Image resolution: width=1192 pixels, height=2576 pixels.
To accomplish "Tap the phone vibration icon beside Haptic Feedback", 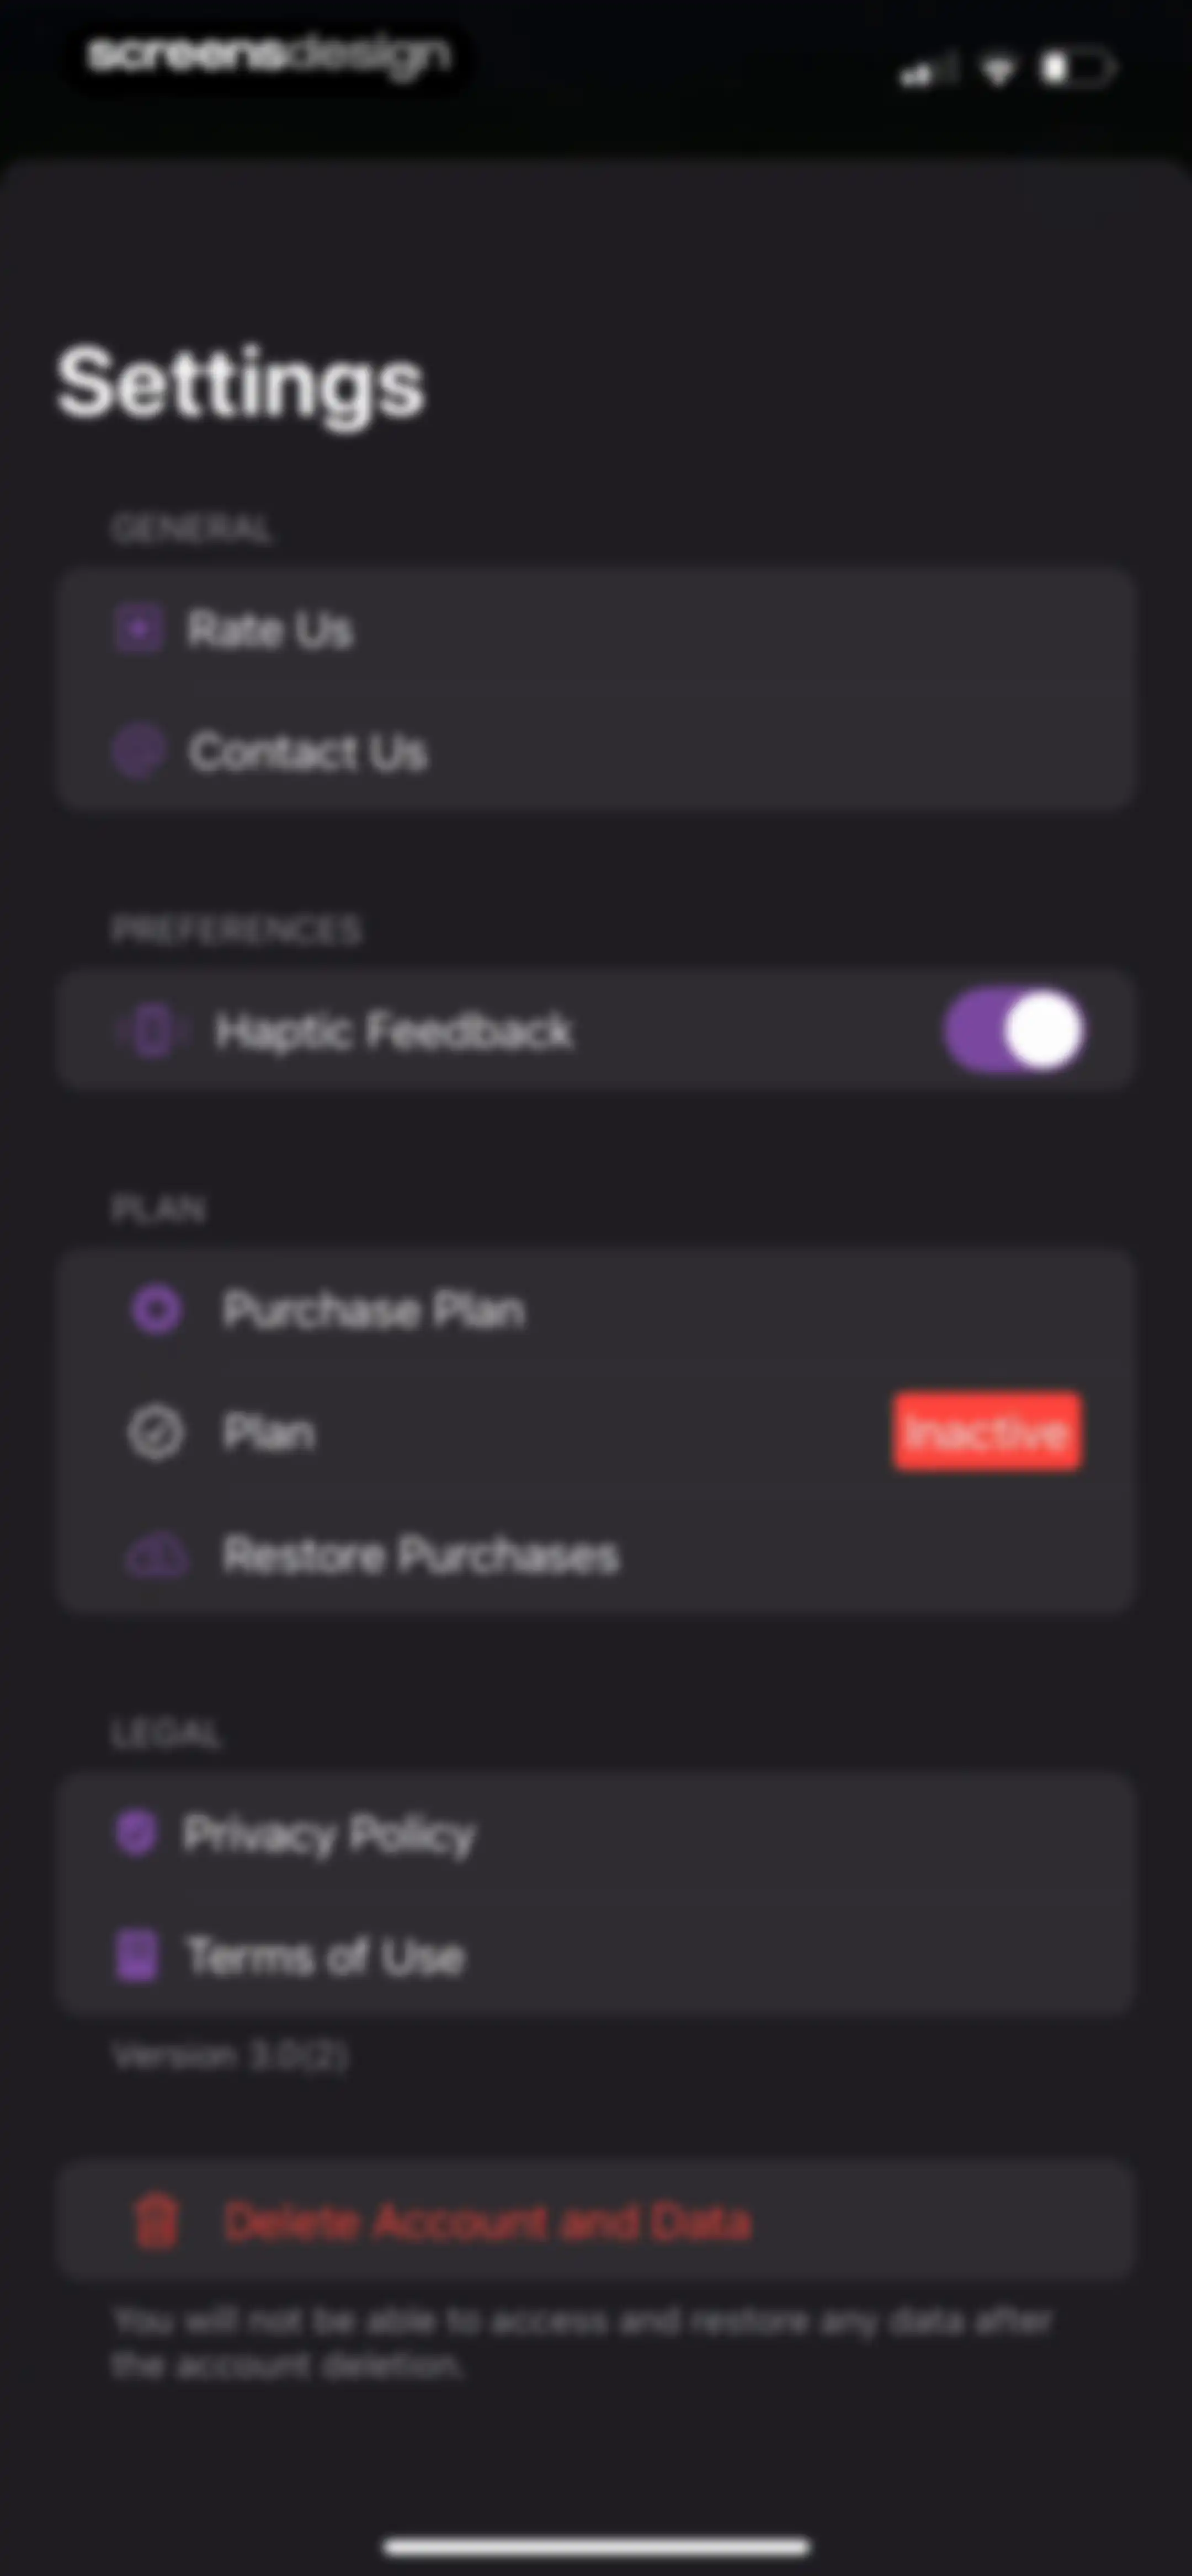I will 152,1030.
